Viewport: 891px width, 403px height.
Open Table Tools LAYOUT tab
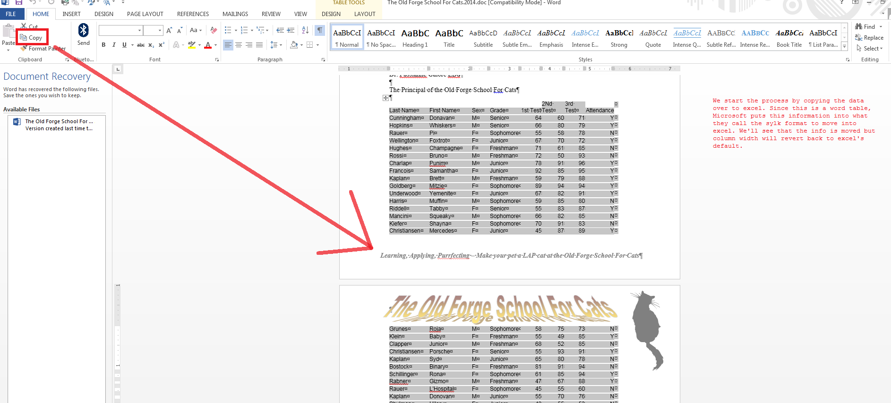[x=365, y=14]
